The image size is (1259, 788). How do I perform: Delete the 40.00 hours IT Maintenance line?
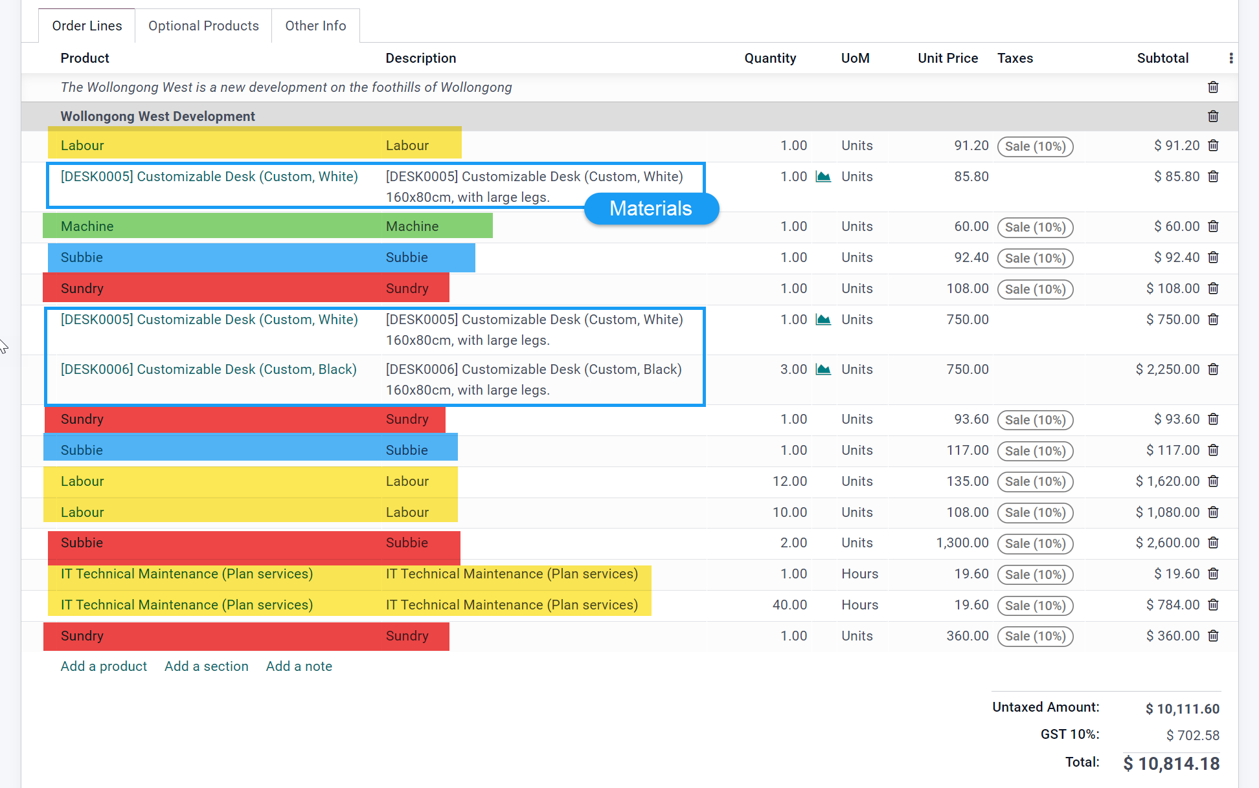[1213, 605]
